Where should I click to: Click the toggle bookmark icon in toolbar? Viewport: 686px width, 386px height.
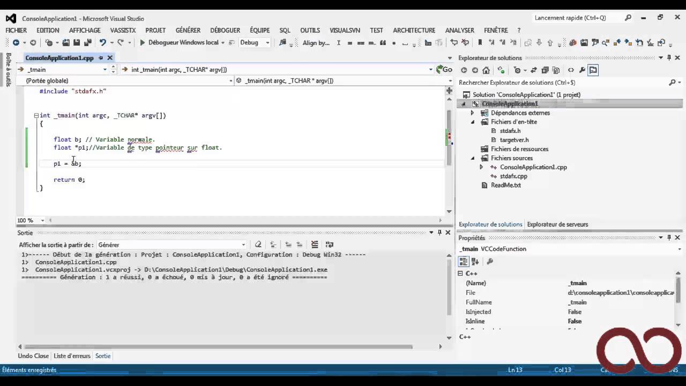[x=480, y=43]
